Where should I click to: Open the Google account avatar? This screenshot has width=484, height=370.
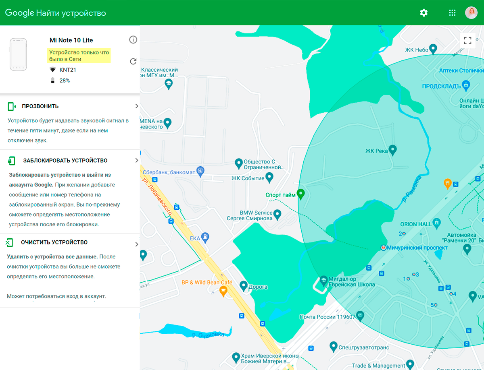pos(471,13)
